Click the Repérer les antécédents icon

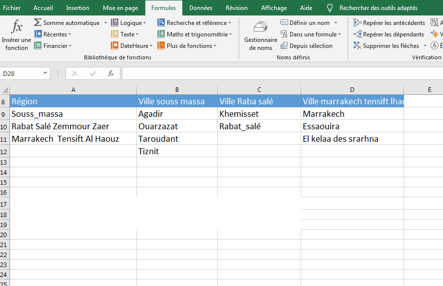(x=357, y=22)
